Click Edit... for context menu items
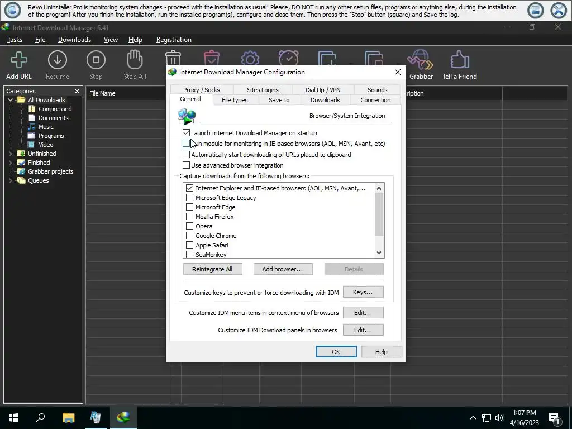This screenshot has height=429, width=572. [363, 313]
